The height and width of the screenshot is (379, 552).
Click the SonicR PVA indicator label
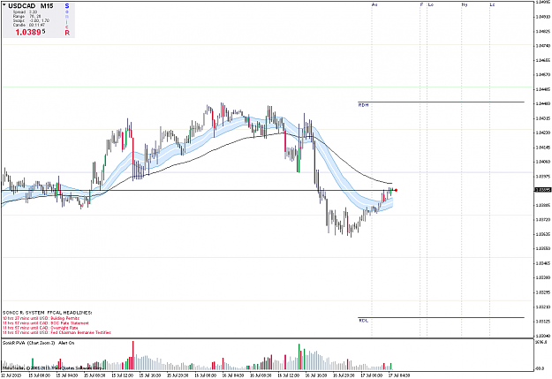(38, 343)
